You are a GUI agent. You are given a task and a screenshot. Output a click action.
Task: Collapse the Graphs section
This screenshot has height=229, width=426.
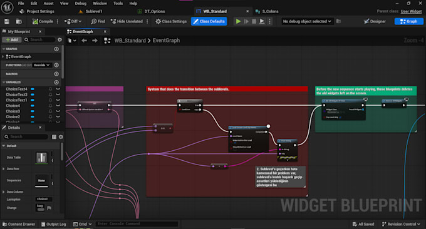pyautogui.click(x=4, y=49)
